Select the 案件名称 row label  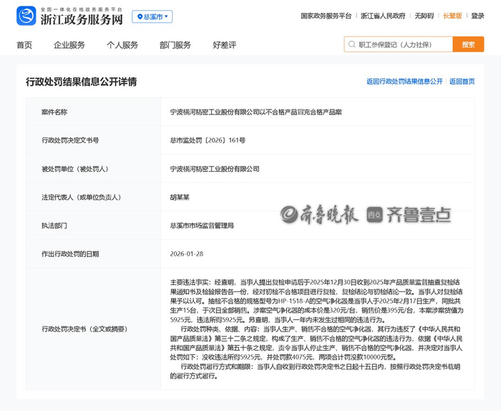[54, 112]
